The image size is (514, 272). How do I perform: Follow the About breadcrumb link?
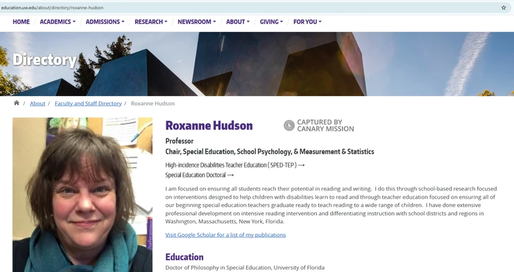pos(37,103)
